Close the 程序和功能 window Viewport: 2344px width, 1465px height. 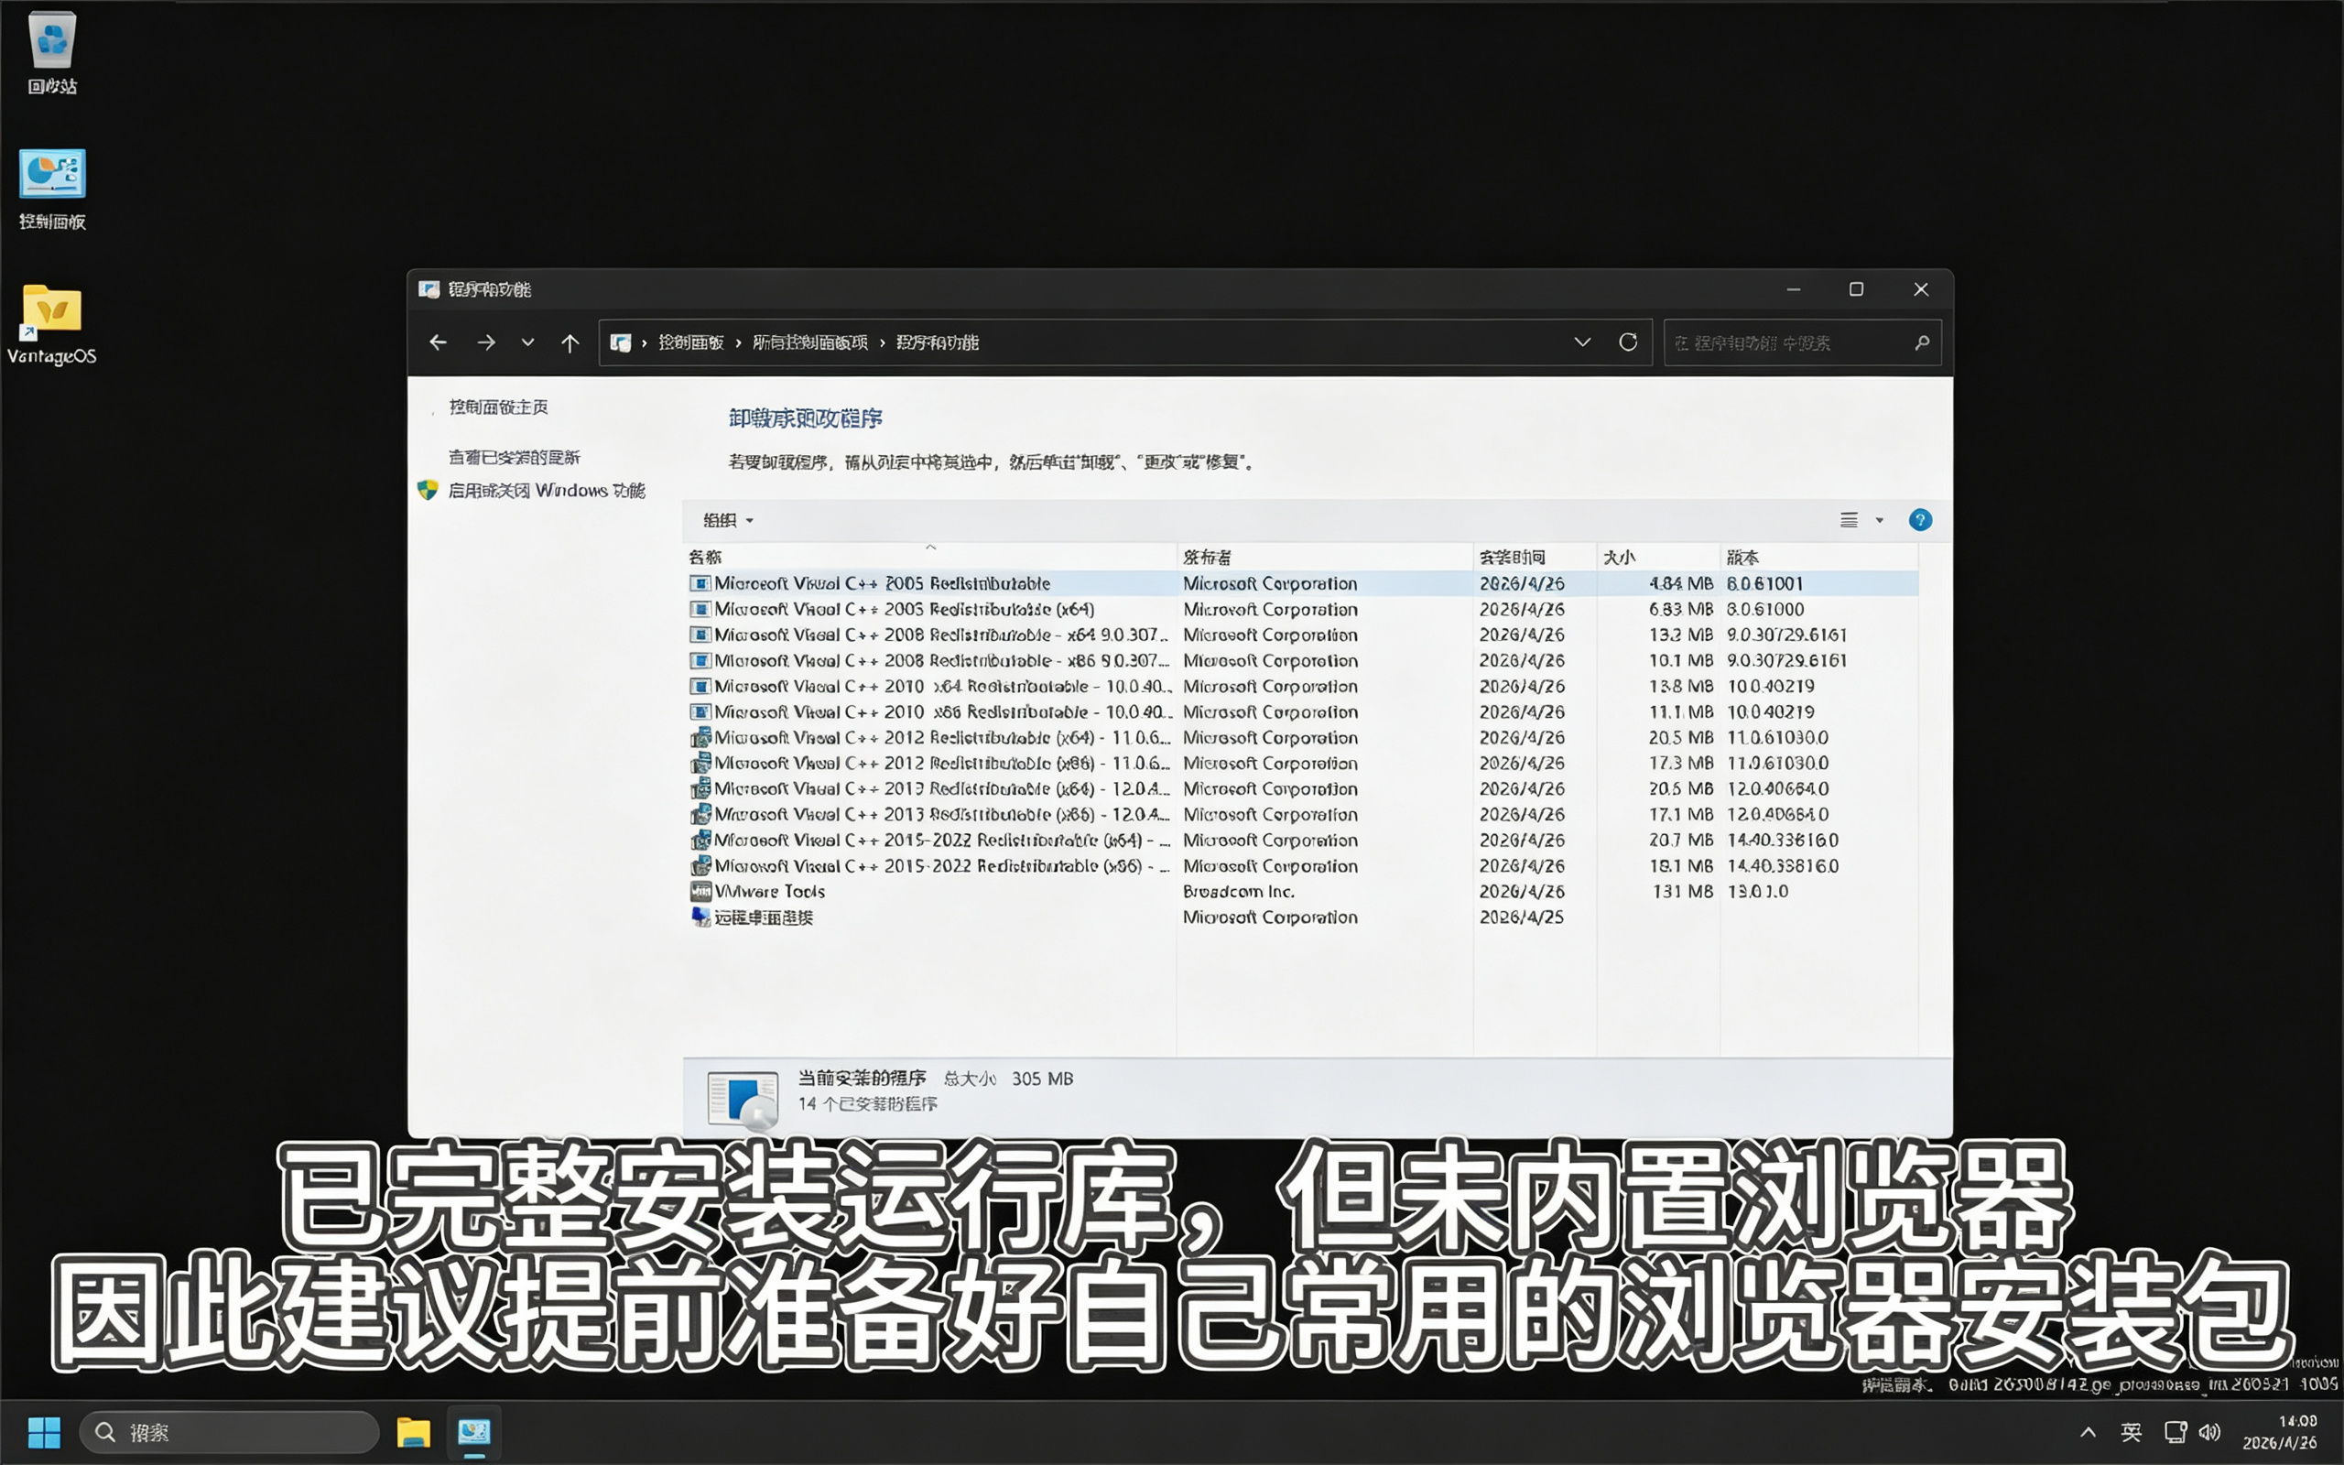point(1922,289)
